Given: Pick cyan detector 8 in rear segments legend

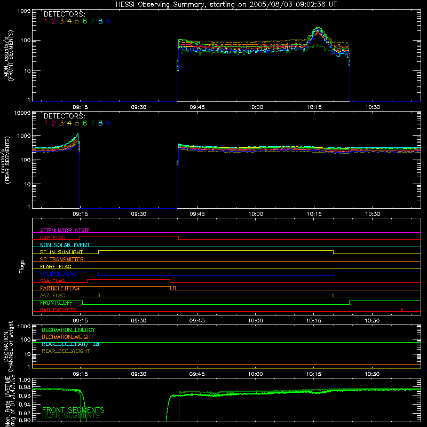Looking at the screenshot, I should click(100, 123).
